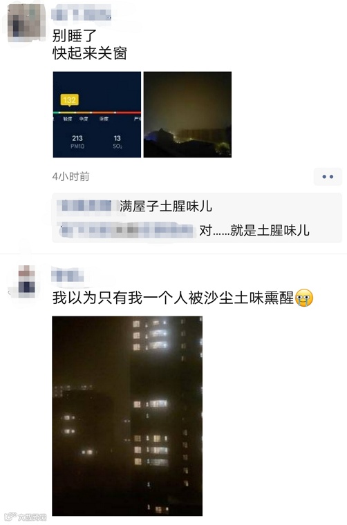Tap first commenter's blurred name
Image resolution: width=347 pixels, height=525 pixels.
click(x=86, y=206)
